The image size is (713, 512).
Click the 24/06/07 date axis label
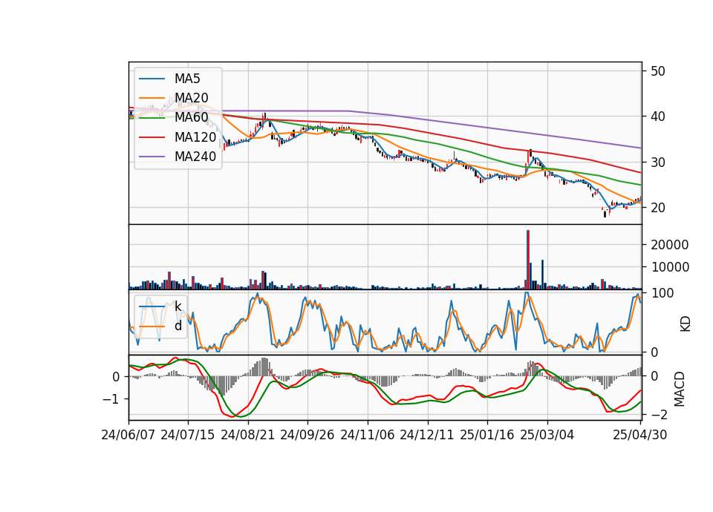128,435
